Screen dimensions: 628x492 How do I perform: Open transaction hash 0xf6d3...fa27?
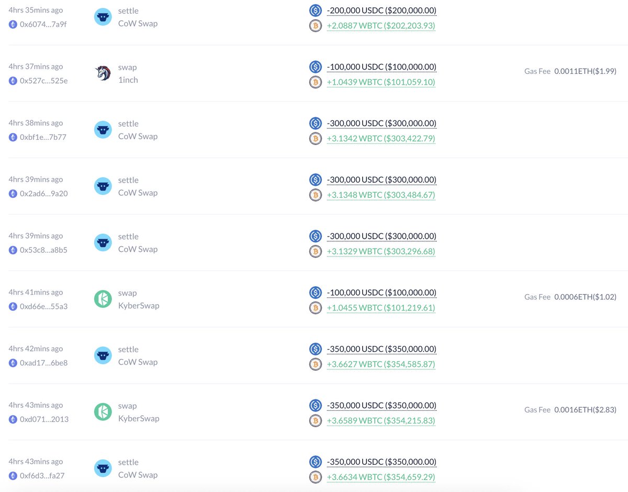pos(42,476)
